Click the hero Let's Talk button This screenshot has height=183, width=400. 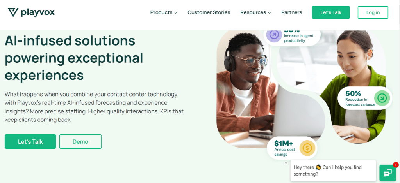tap(30, 142)
